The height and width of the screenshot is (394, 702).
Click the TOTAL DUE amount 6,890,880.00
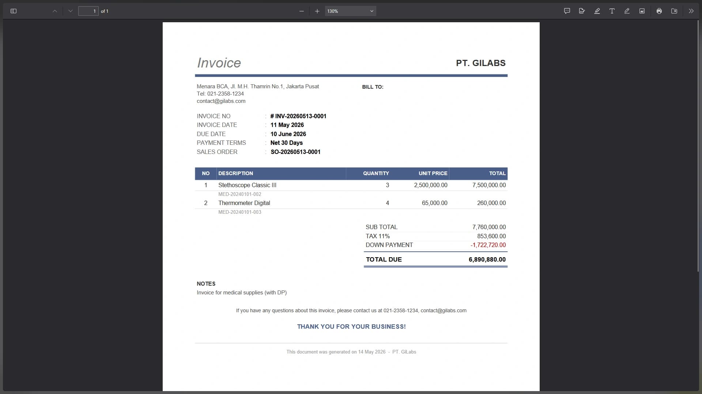tap(487, 259)
